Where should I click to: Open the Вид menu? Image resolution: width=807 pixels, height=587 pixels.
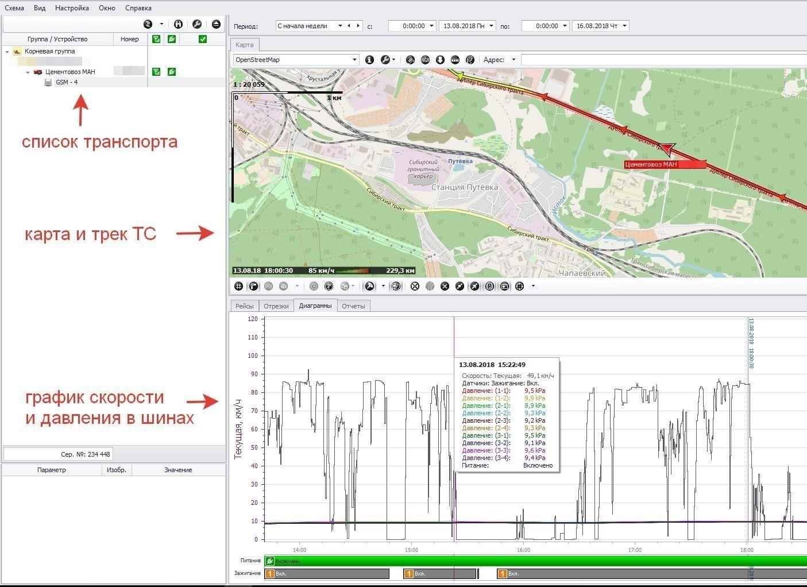coord(40,8)
